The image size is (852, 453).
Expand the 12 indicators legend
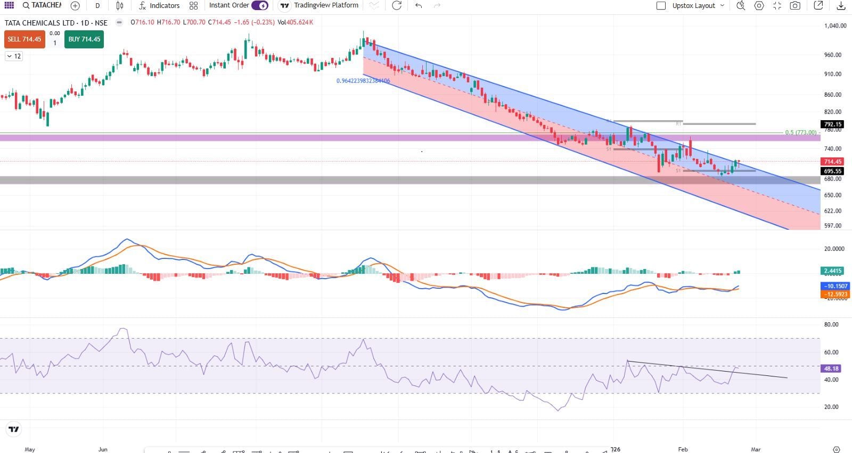coord(14,56)
